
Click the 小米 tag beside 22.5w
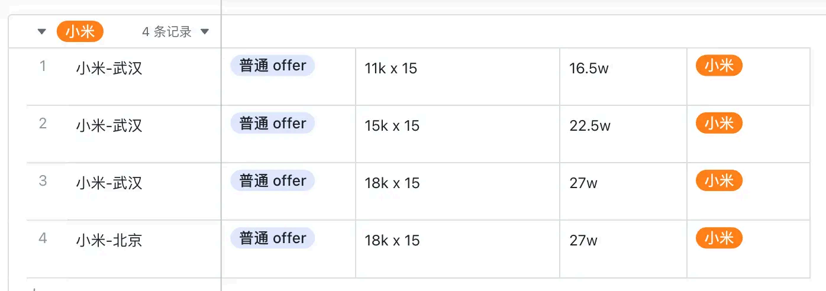(719, 123)
